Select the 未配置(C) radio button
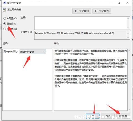This screenshot has width=133, height=121. pos(5,18)
